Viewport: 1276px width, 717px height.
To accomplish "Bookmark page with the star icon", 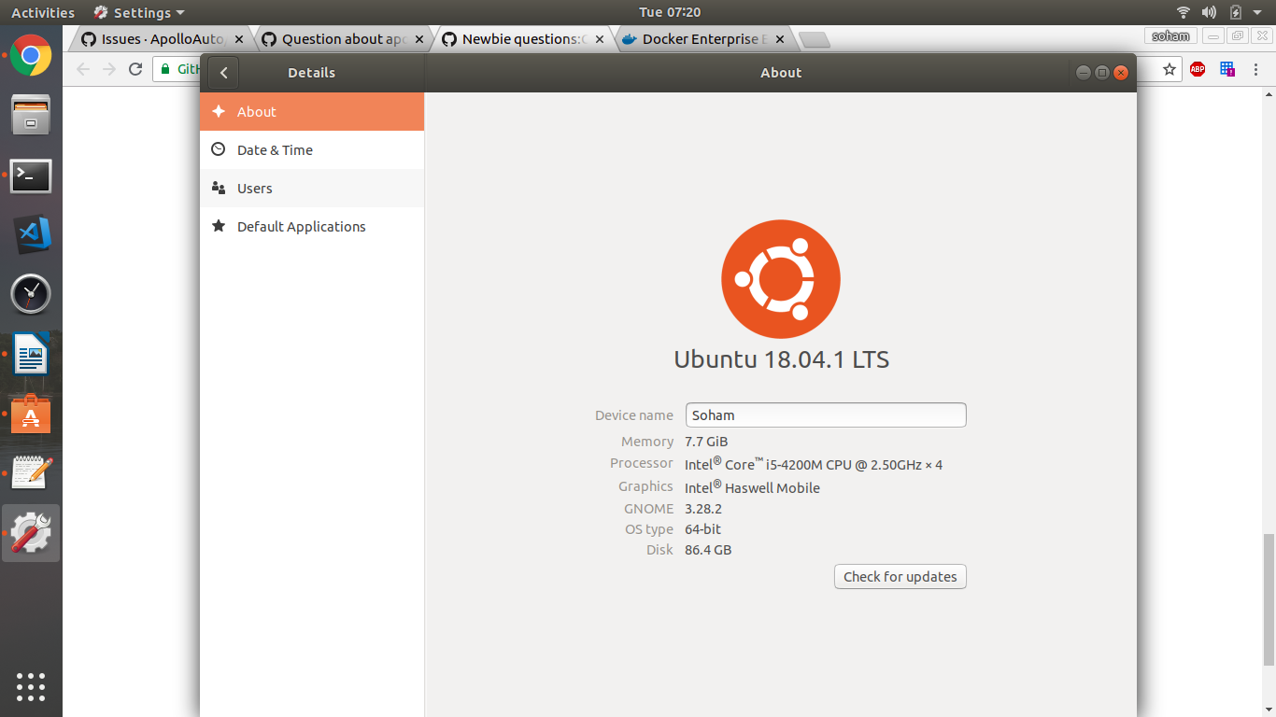I will [x=1170, y=69].
